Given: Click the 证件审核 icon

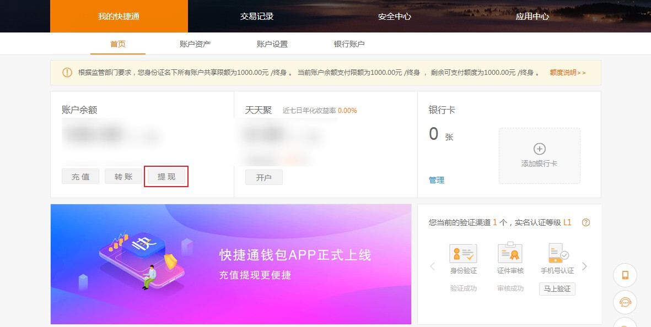Looking at the screenshot, I should tap(510, 252).
